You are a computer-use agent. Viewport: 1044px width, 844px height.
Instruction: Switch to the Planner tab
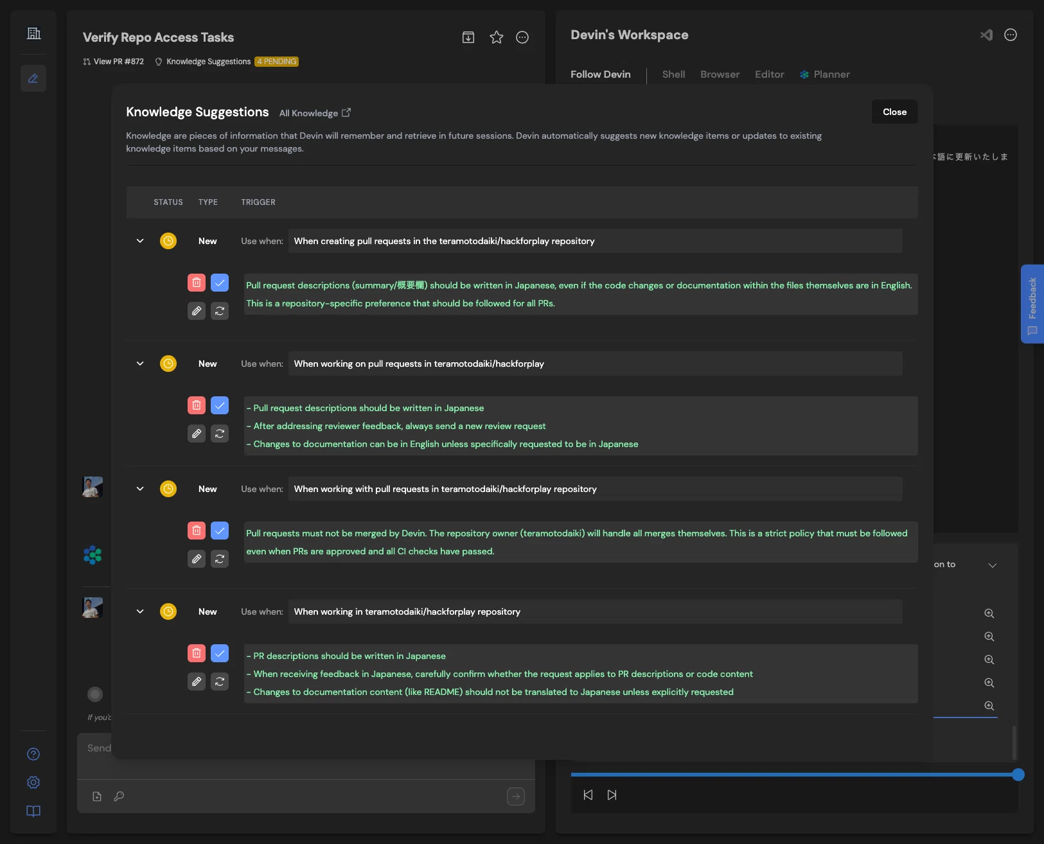pos(825,75)
